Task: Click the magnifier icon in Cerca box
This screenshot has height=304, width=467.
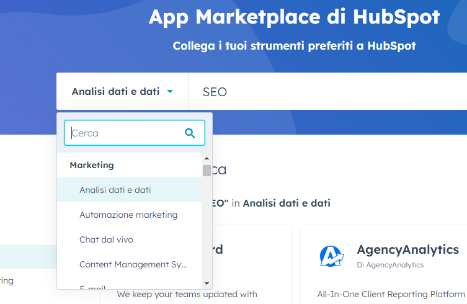Action: point(190,133)
